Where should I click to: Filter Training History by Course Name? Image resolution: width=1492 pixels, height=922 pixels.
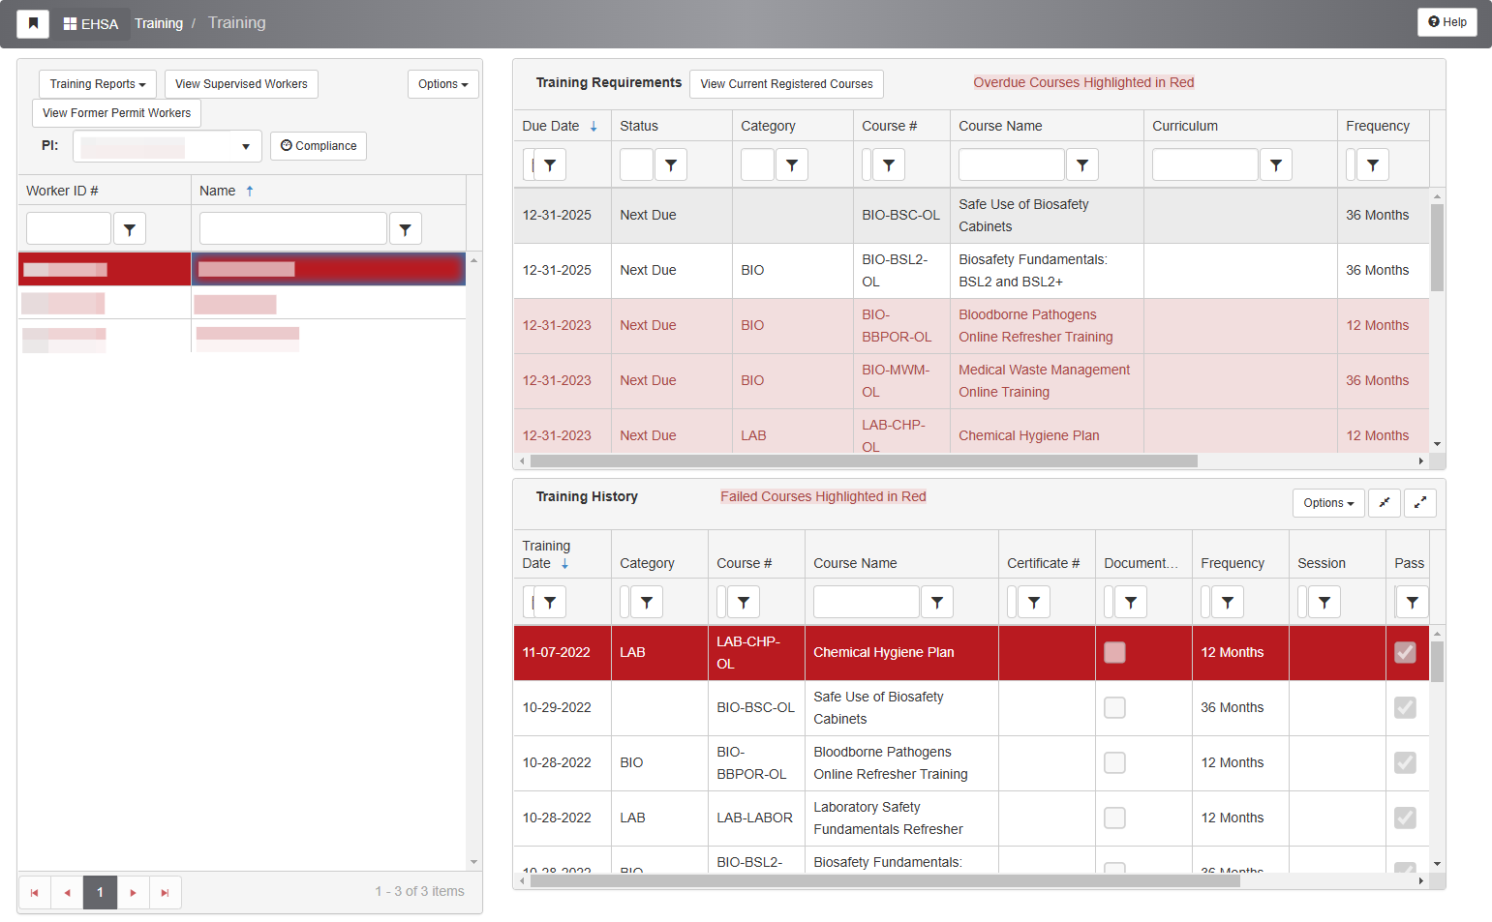point(937,602)
